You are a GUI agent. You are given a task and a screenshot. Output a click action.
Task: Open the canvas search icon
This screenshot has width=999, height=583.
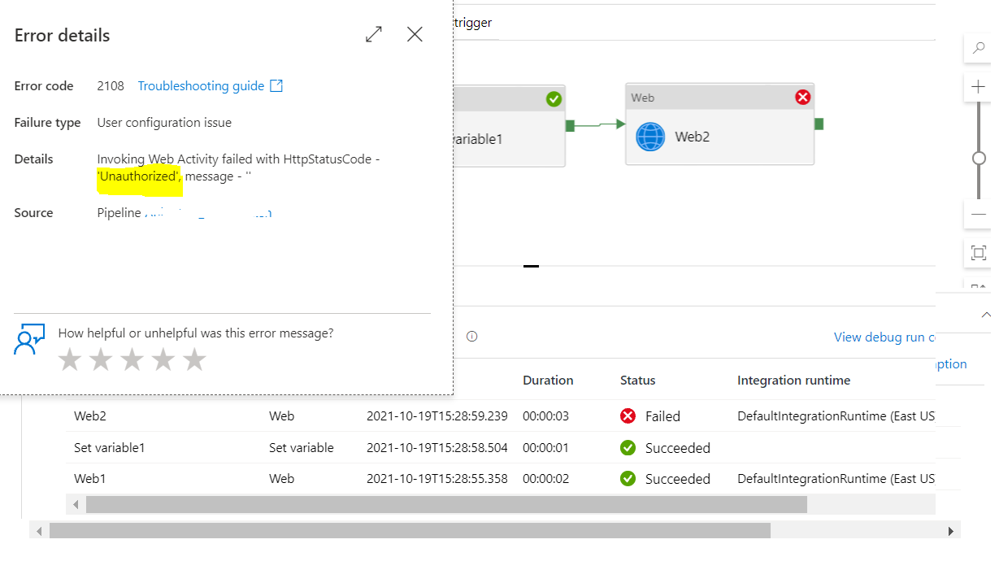[x=978, y=48]
